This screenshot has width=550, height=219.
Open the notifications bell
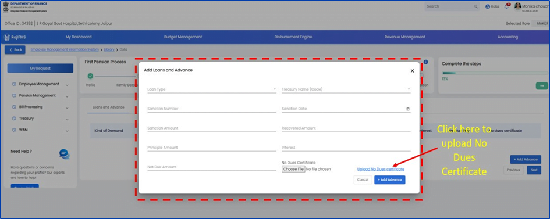[x=506, y=6]
